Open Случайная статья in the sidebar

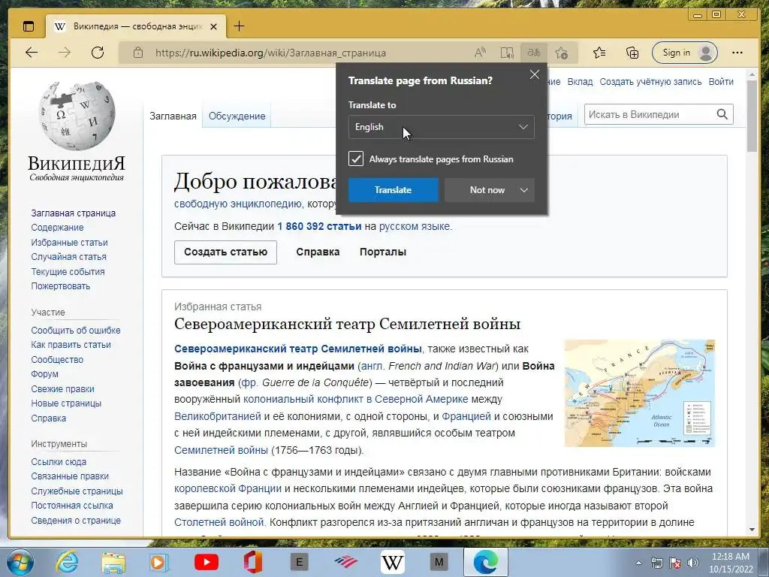point(68,257)
